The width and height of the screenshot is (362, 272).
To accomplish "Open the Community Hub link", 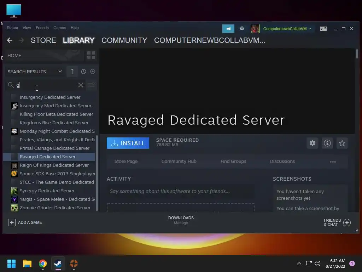I will pyautogui.click(x=179, y=161).
